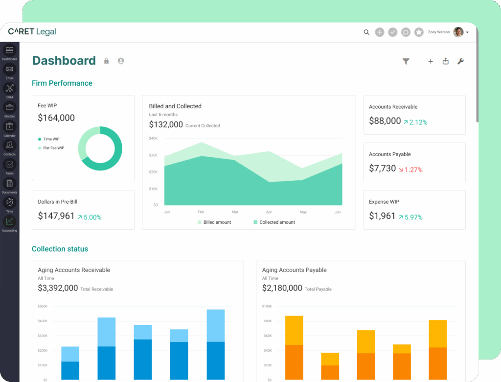This screenshot has height=382, width=501.
Task: Open the Time tracking sidebar icon
Action: point(9,202)
